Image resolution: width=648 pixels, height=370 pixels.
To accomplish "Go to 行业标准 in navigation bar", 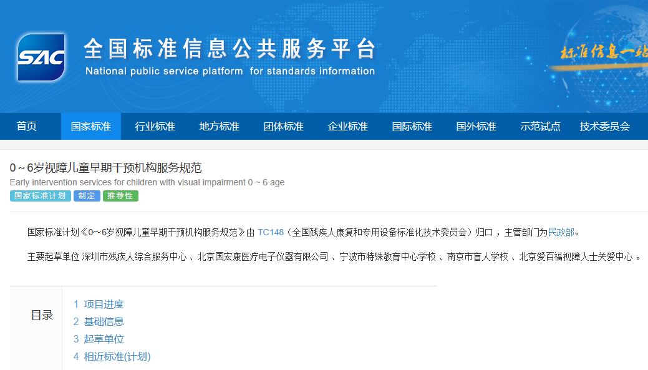I will [x=155, y=126].
